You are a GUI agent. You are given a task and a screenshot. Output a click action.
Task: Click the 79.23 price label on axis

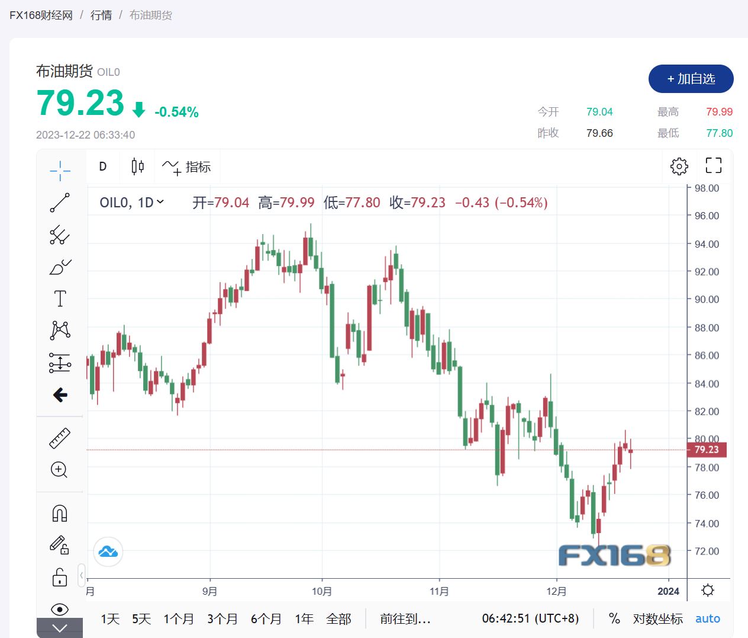[707, 450]
